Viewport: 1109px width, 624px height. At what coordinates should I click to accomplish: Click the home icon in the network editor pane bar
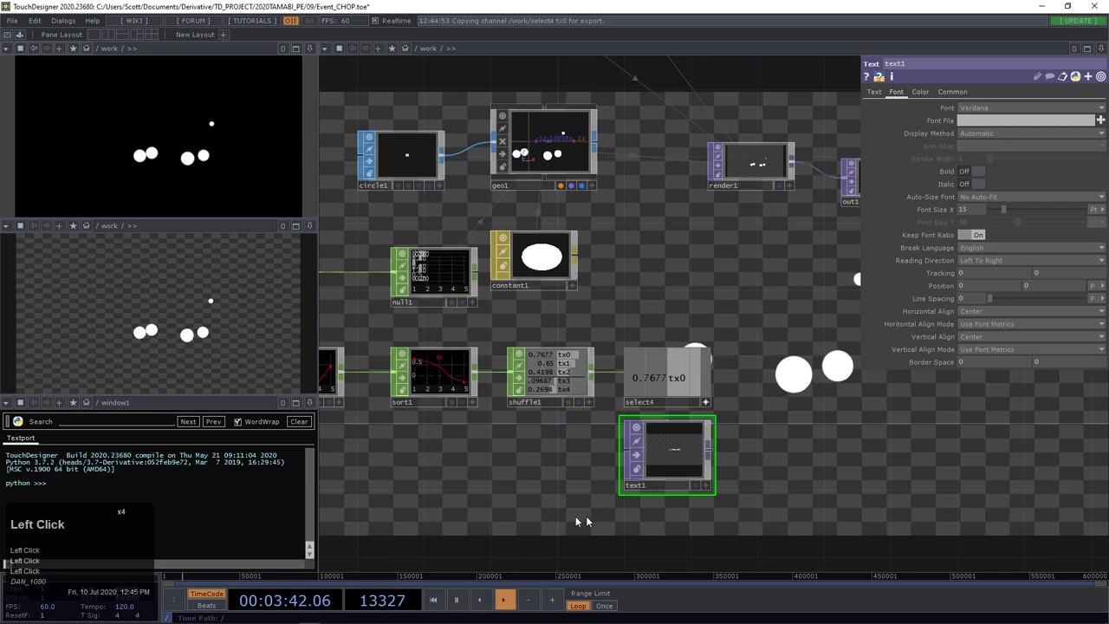pyautogui.click(x=405, y=49)
